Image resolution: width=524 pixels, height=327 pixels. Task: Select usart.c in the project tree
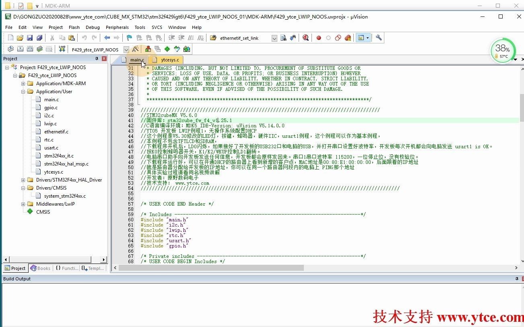(x=51, y=147)
